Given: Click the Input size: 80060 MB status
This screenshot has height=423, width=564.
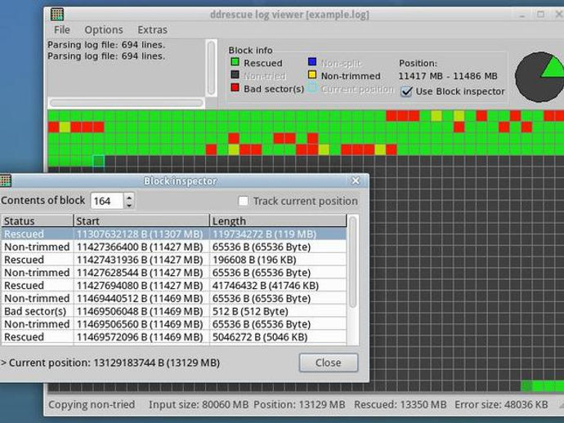Looking at the screenshot, I should click(199, 405).
